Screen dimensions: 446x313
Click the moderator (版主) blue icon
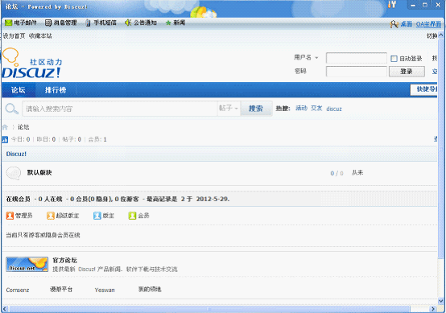[x=97, y=216]
